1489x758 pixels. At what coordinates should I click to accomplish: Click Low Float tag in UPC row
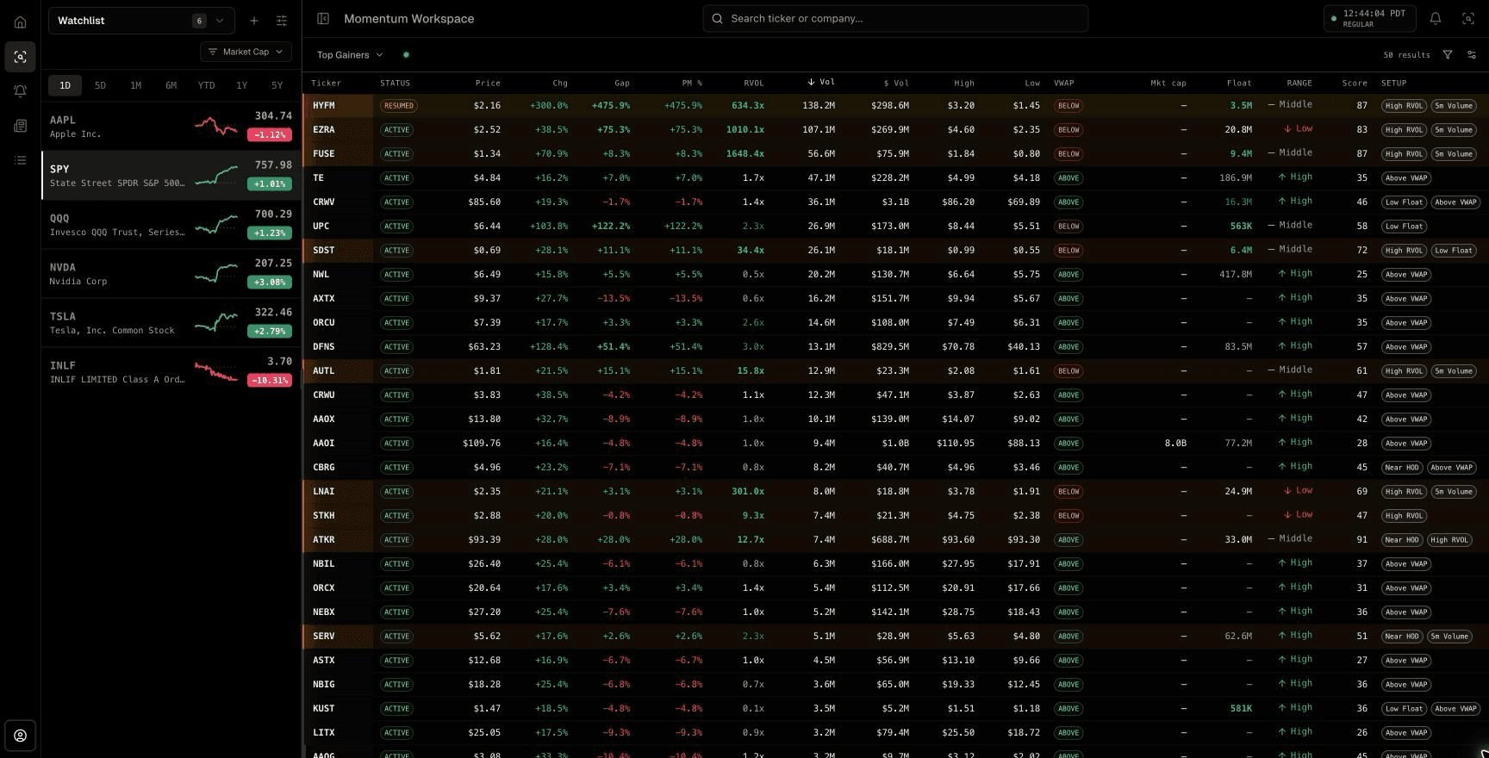point(1404,227)
